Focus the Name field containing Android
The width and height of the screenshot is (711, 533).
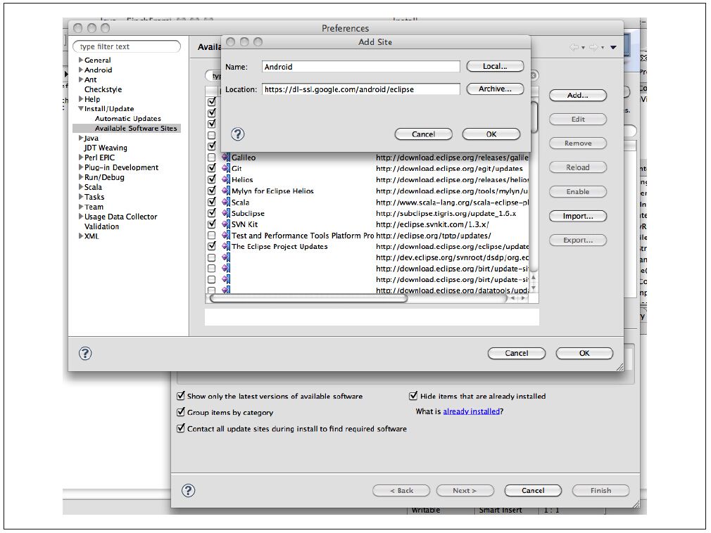361,67
